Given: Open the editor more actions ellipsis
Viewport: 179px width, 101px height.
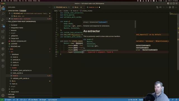Looking at the screenshot, I should point(176,7).
